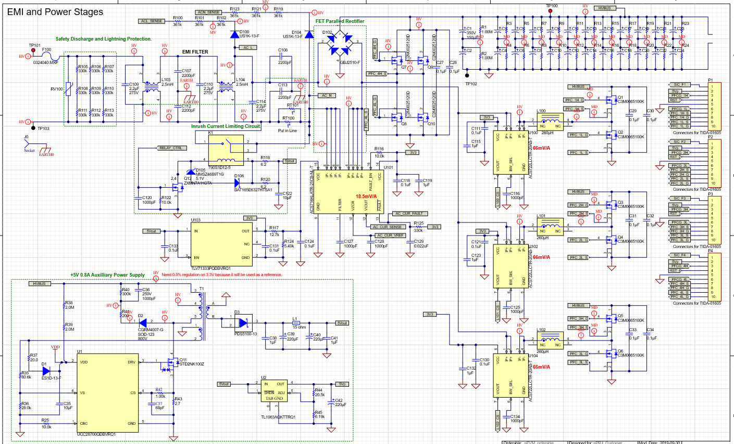734x444 pixels.
Task: Select the ACN_SENSE net label
Action: point(208,12)
